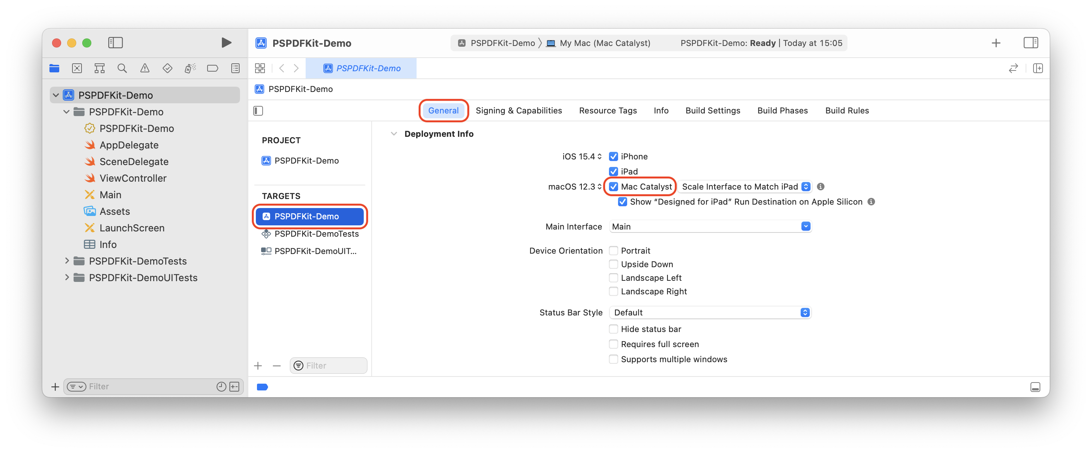Open the Source Control navigator

(x=77, y=68)
